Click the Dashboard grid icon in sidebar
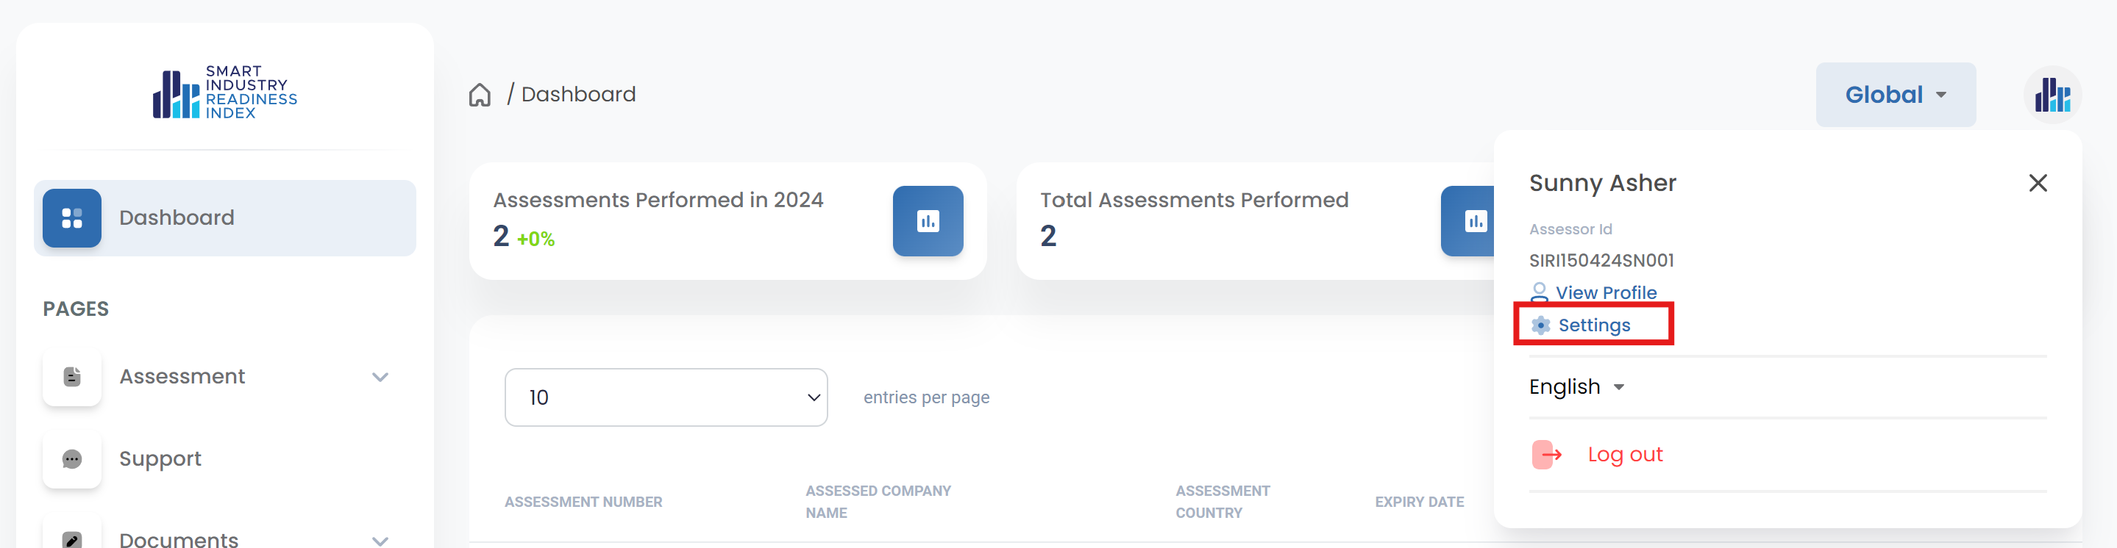The height and width of the screenshot is (548, 2117). coord(72,218)
